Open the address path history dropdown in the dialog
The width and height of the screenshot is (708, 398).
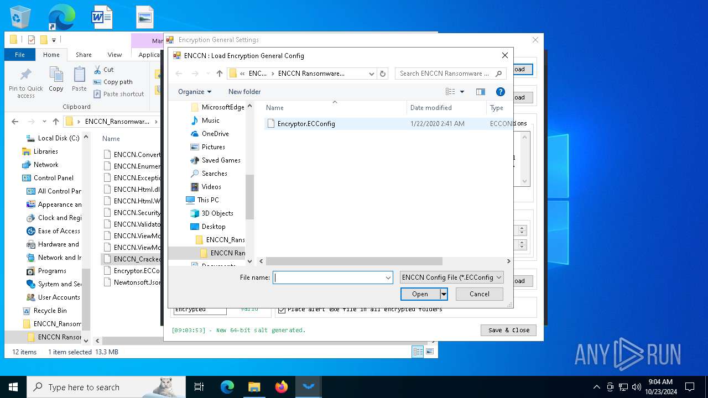pyautogui.click(x=371, y=74)
